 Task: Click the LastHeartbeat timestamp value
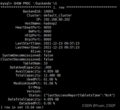pyautogui.click(x=62, y=47)
